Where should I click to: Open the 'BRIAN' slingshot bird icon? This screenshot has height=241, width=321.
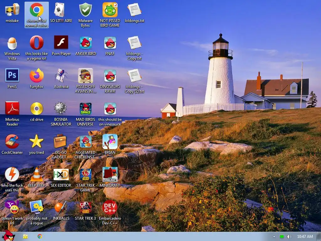coord(110,142)
